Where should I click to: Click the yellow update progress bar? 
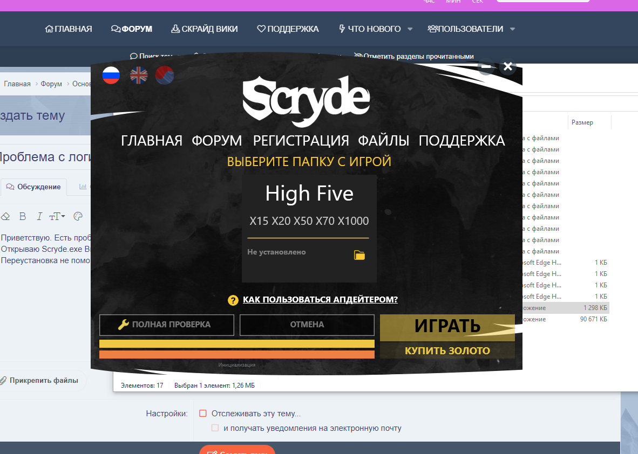[x=236, y=343]
